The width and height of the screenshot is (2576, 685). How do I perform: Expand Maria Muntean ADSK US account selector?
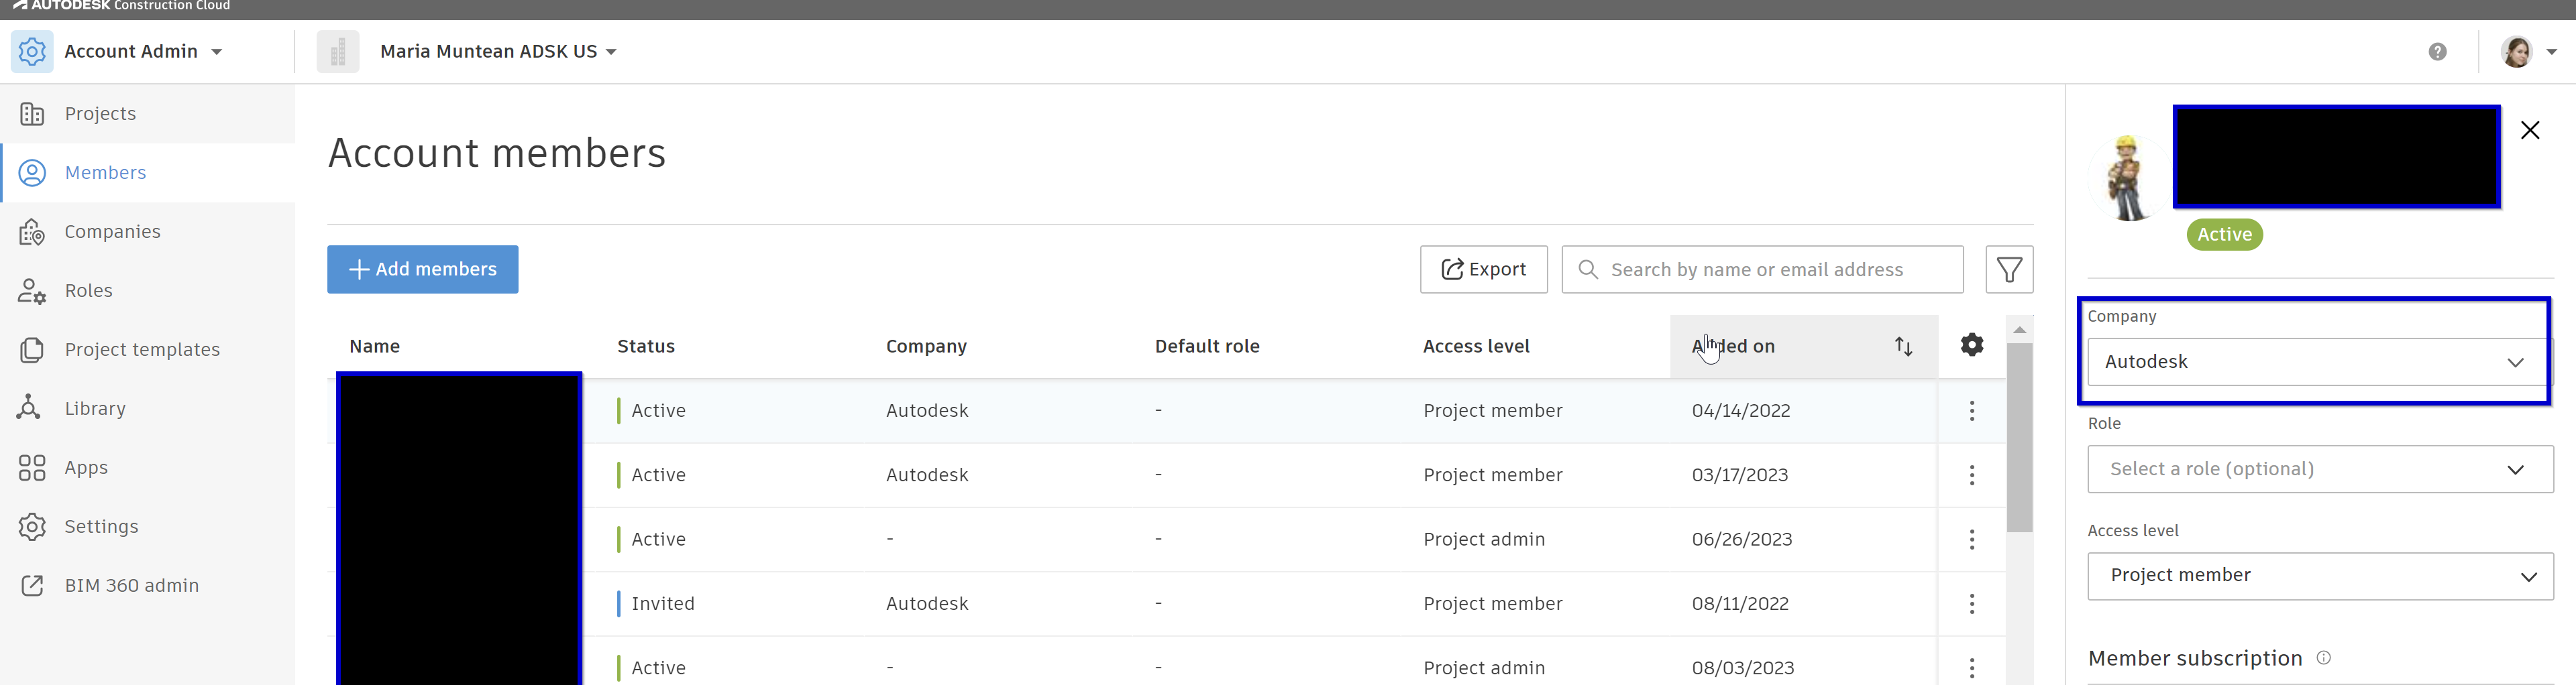click(x=498, y=52)
